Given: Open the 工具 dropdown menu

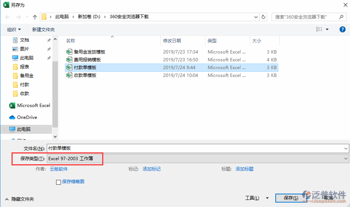Looking at the screenshot, I should (252, 198).
